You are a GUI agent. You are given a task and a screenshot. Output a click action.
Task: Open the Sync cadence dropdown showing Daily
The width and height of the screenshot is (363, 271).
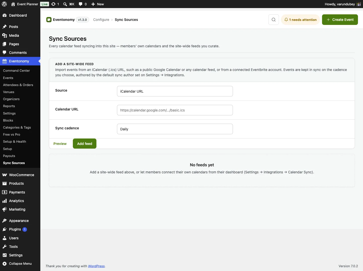(x=175, y=129)
